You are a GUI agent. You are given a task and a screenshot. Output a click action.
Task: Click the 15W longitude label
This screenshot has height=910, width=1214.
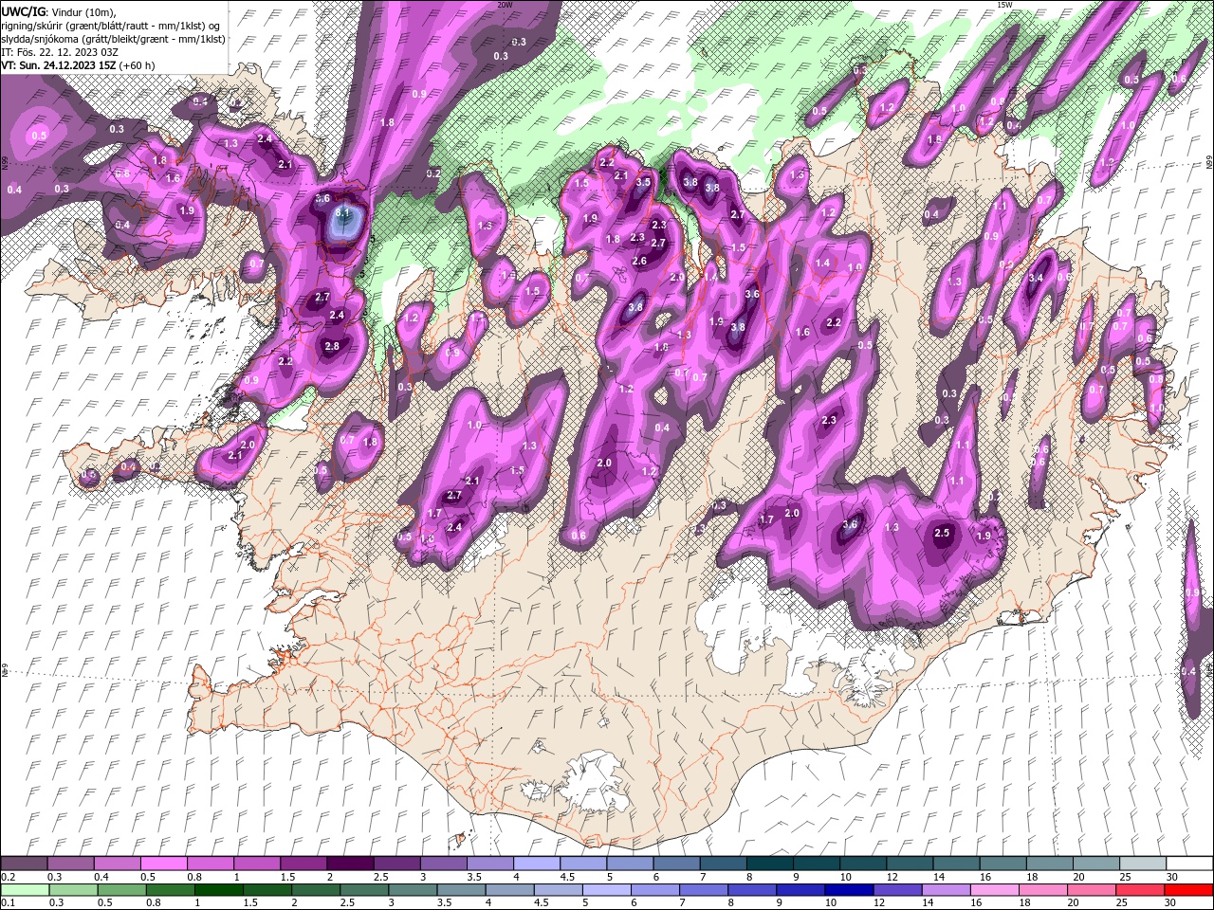pos(1004,5)
